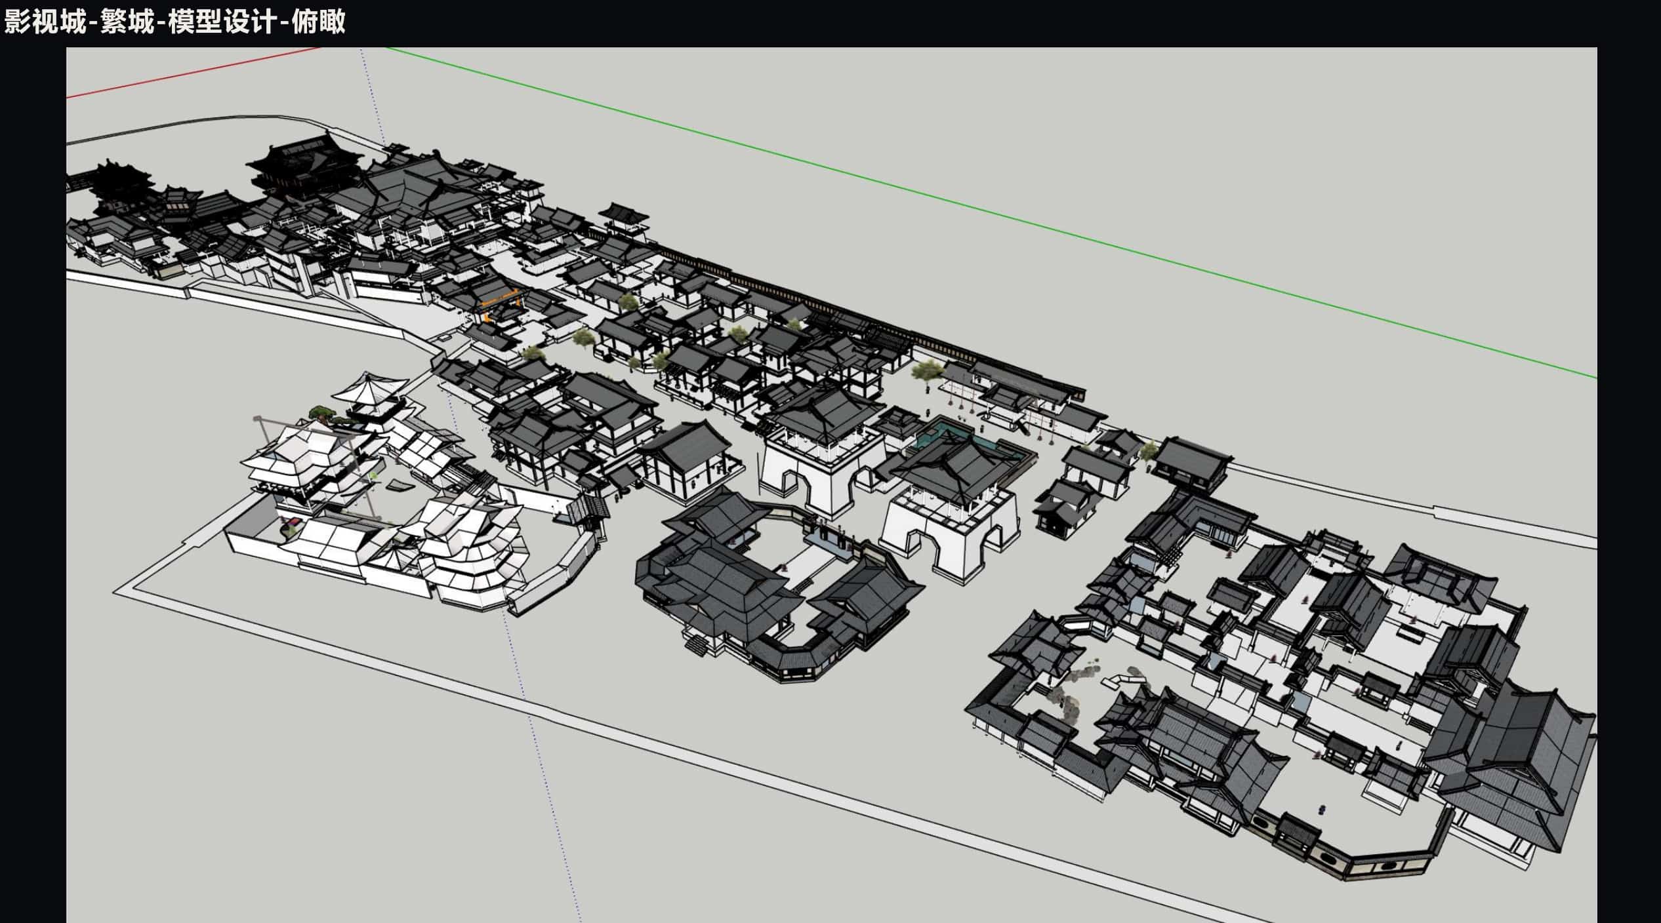The width and height of the screenshot is (1661, 923).
Task: Select the white multi-tier castle tower model
Action: pyautogui.click(x=305, y=467)
